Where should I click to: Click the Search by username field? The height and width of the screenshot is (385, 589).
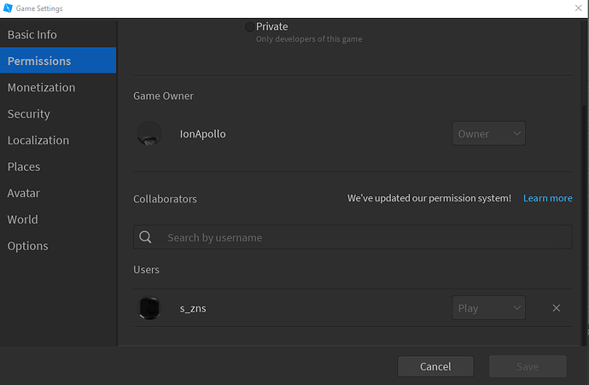click(359, 237)
